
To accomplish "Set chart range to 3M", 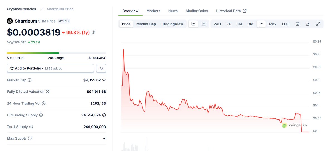I will click(250, 24).
